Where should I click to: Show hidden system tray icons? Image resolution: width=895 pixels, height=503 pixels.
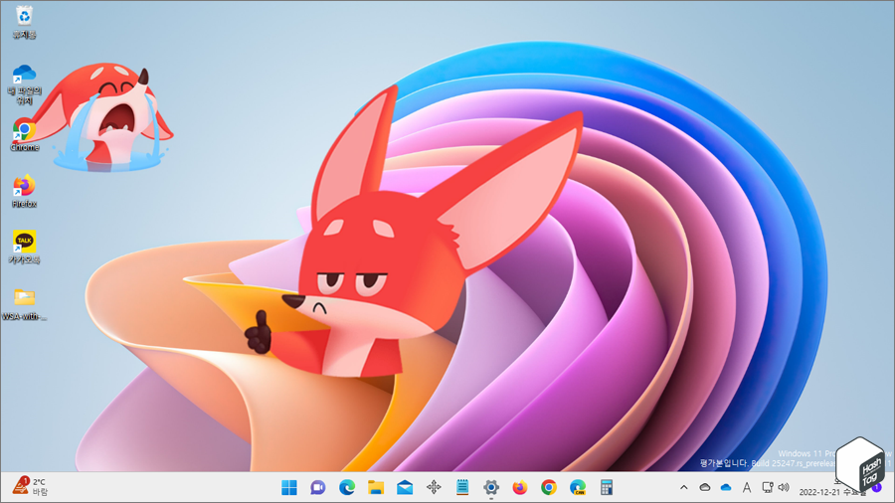click(684, 488)
